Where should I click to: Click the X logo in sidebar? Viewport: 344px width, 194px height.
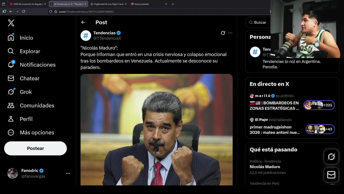tap(11, 23)
